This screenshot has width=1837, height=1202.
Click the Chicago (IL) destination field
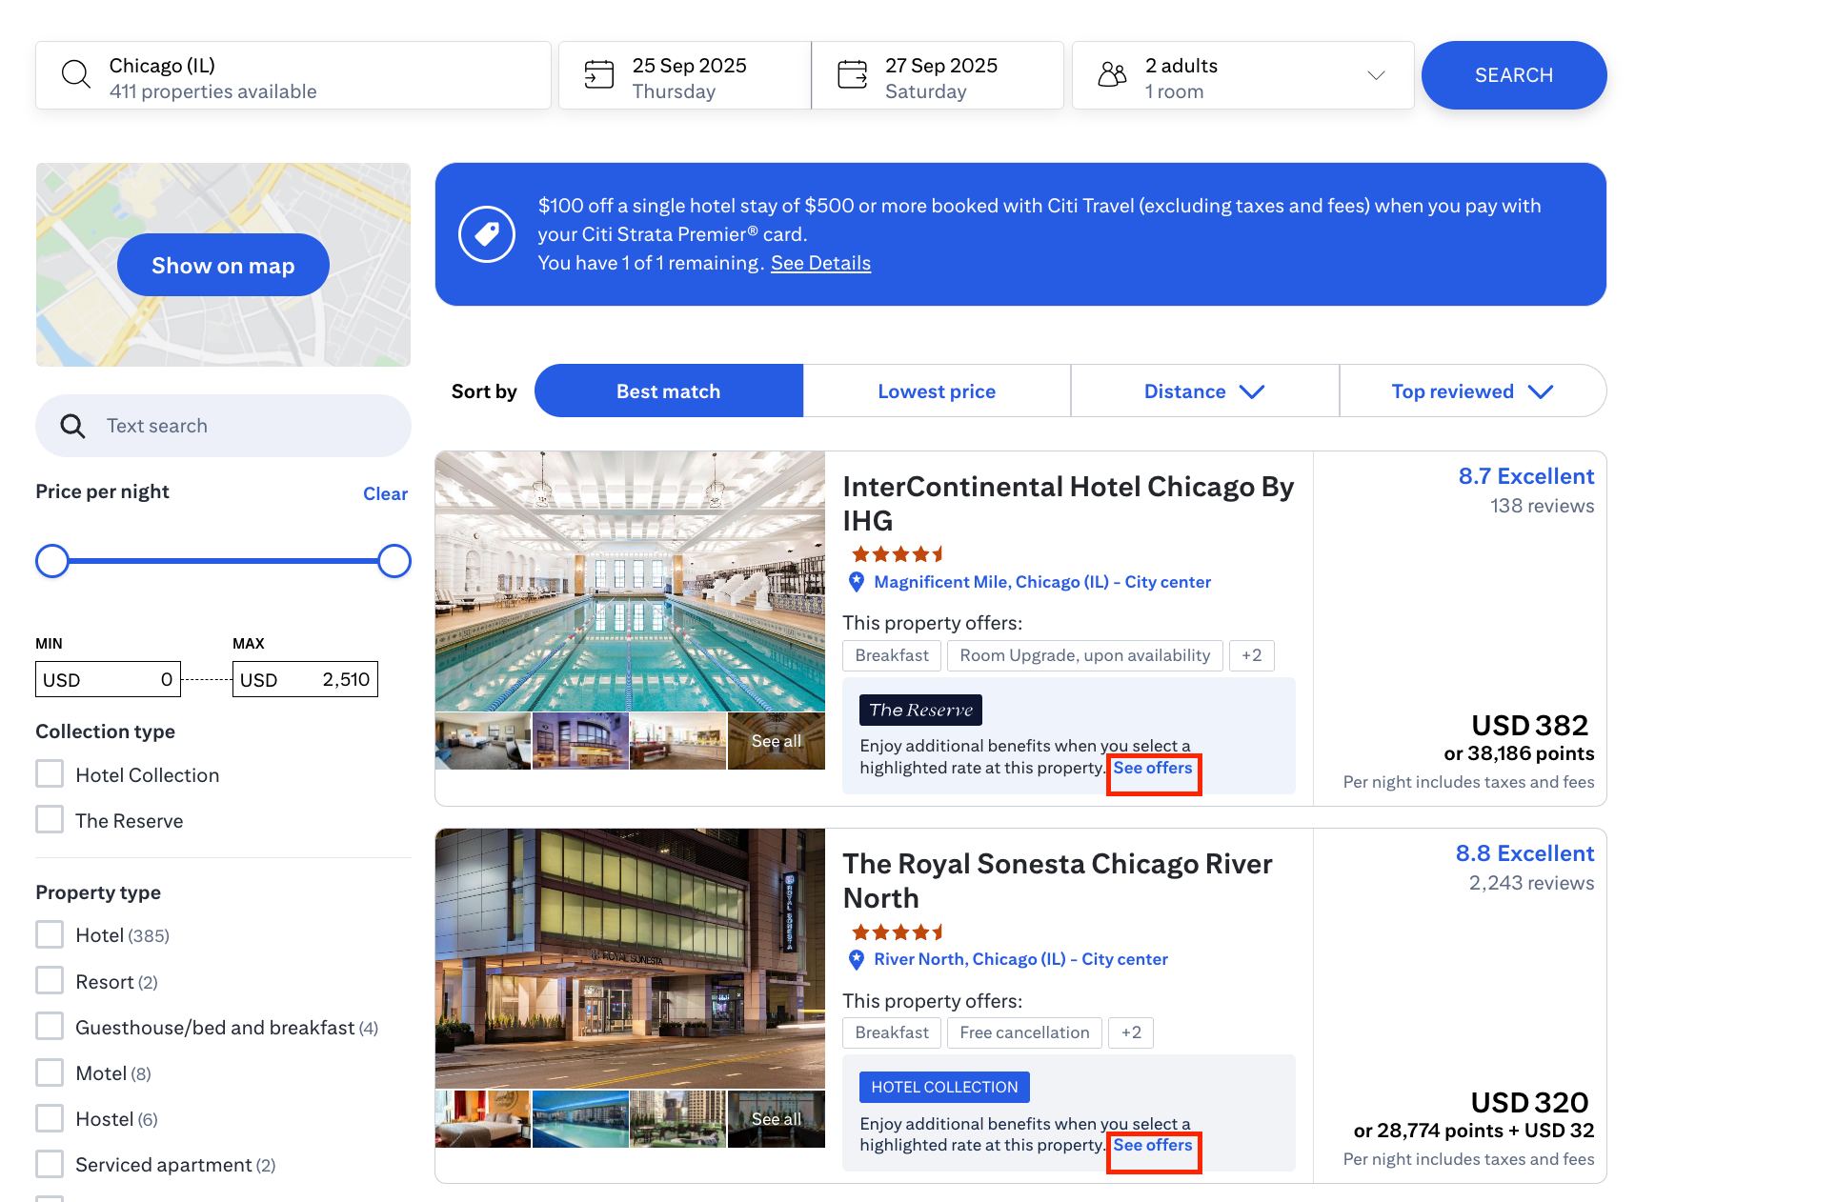tap(293, 75)
